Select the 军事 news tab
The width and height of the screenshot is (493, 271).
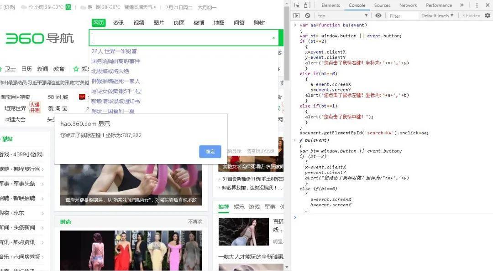(270, 207)
